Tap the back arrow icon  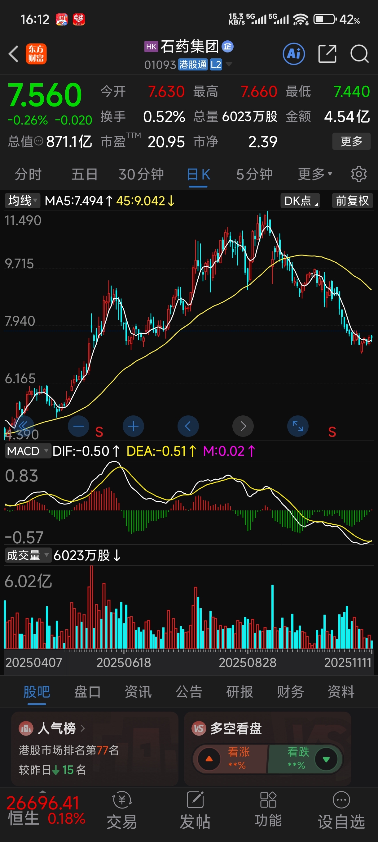(x=13, y=54)
